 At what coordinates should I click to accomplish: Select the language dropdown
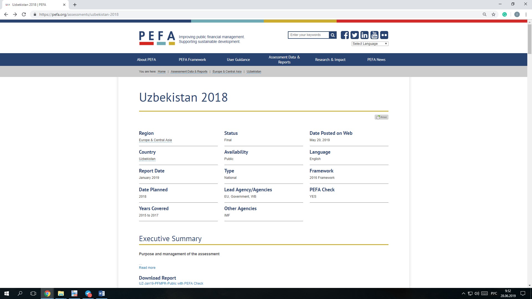pos(369,43)
